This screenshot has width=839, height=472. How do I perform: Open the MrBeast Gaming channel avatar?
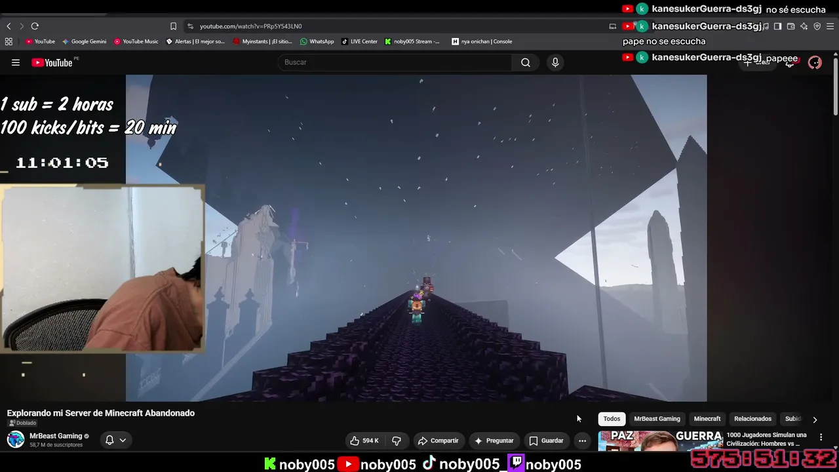click(x=16, y=440)
